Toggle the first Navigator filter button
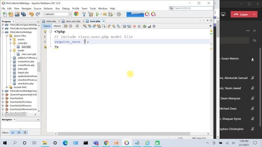Screen dimensions: 262x147 click(13, 132)
